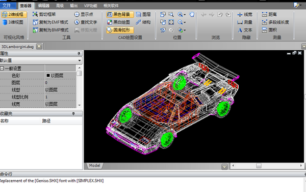Image resolution: width=306 pixels, height=192 pixels.
Task: Switch to 3维视图 visual style
Action: point(13,22)
